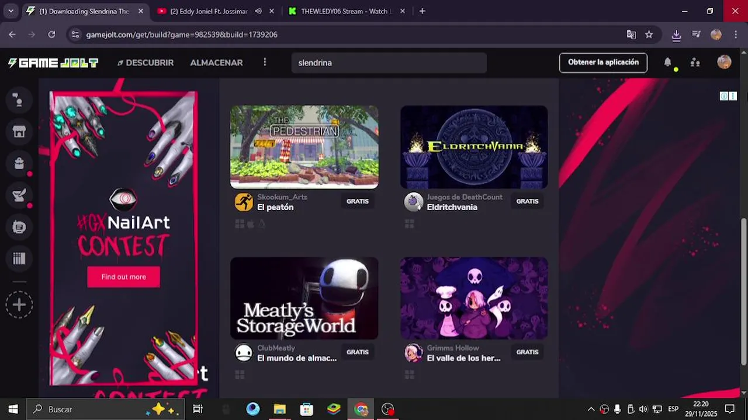This screenshot has height=420, width=748.
Task: Open the Game Jolt logo home link
Action: pyautogui.click(x=53, y=63)
